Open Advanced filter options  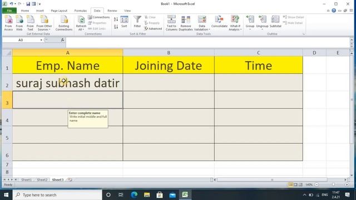pos(153,29)
